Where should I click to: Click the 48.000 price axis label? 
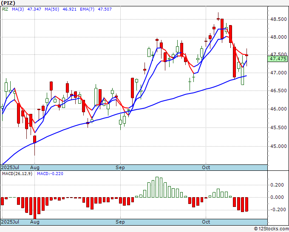pyautogui.click(x=278, y=37)
